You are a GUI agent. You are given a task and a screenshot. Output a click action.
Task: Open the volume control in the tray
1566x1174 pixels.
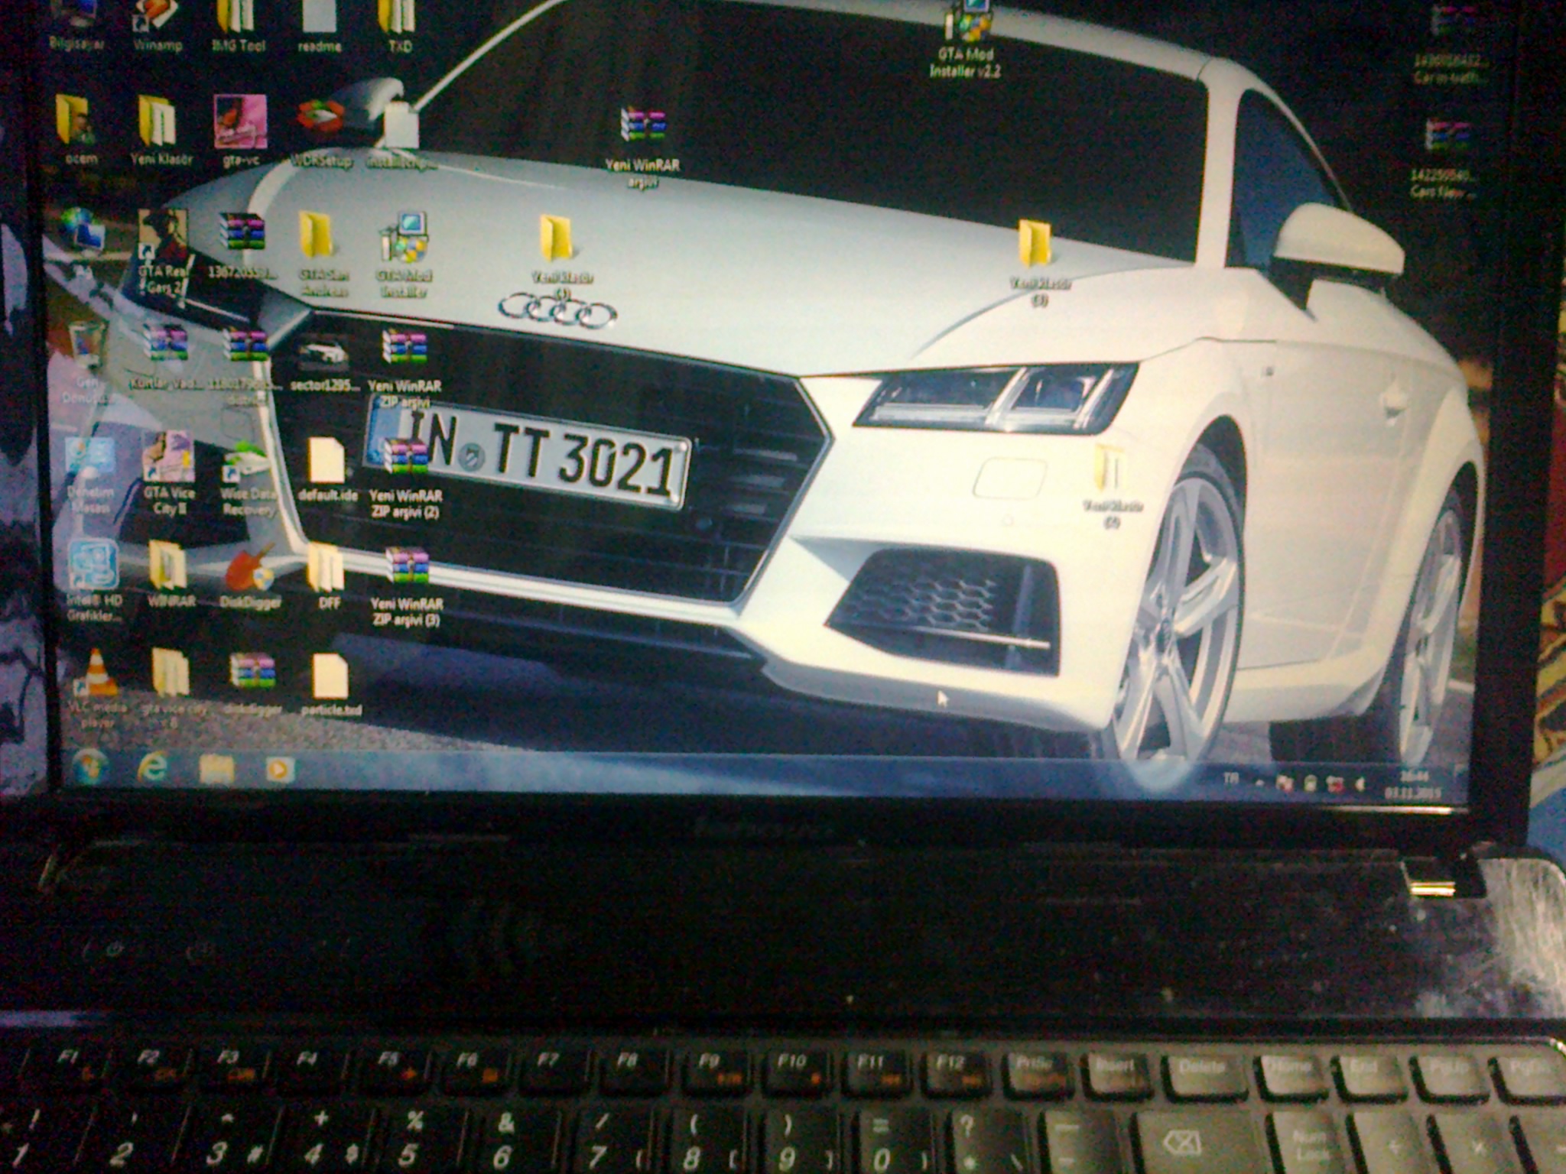click(1360, 785)
